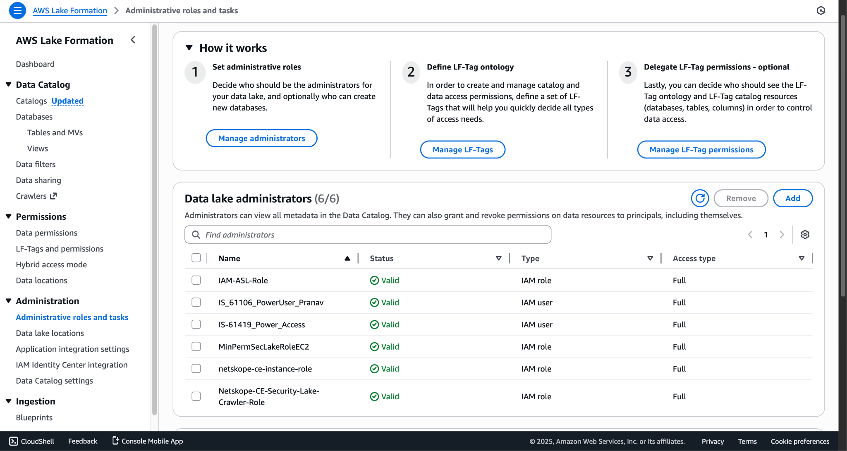Open the hamburger navigation menu

[x=17, y=10]
